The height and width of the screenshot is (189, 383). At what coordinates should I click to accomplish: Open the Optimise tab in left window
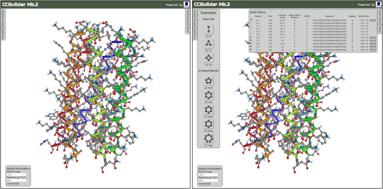pyautogui.click(x=3, y=34)
